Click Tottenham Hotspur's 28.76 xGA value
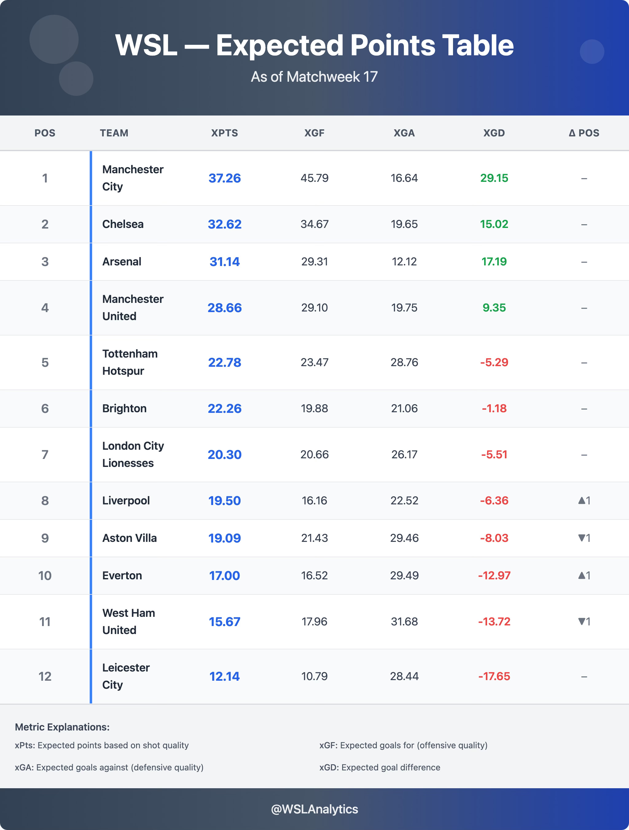The height and width of the screenshot is (830, 629). tap(404, 362)
